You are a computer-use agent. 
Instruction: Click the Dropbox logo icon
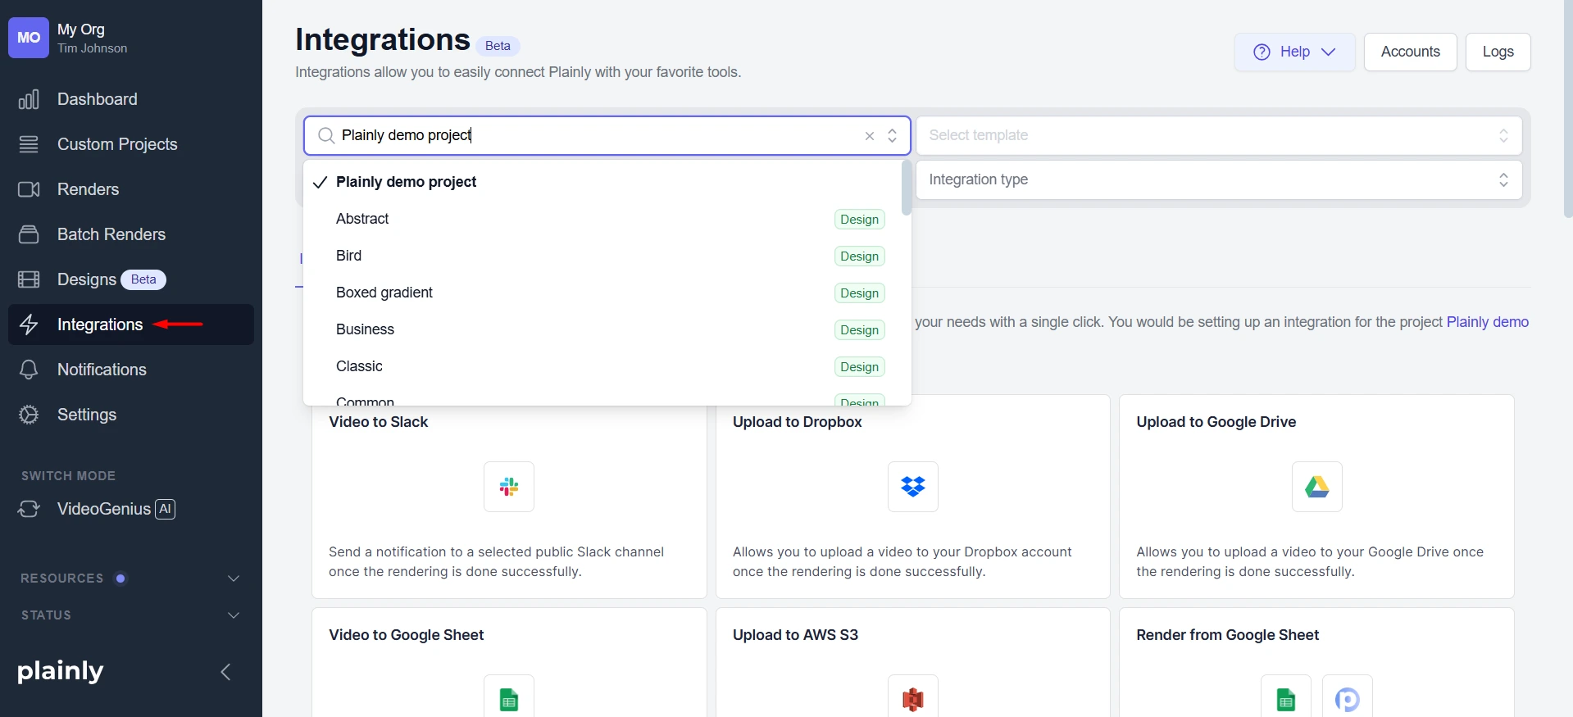click(x=912, y=487)
